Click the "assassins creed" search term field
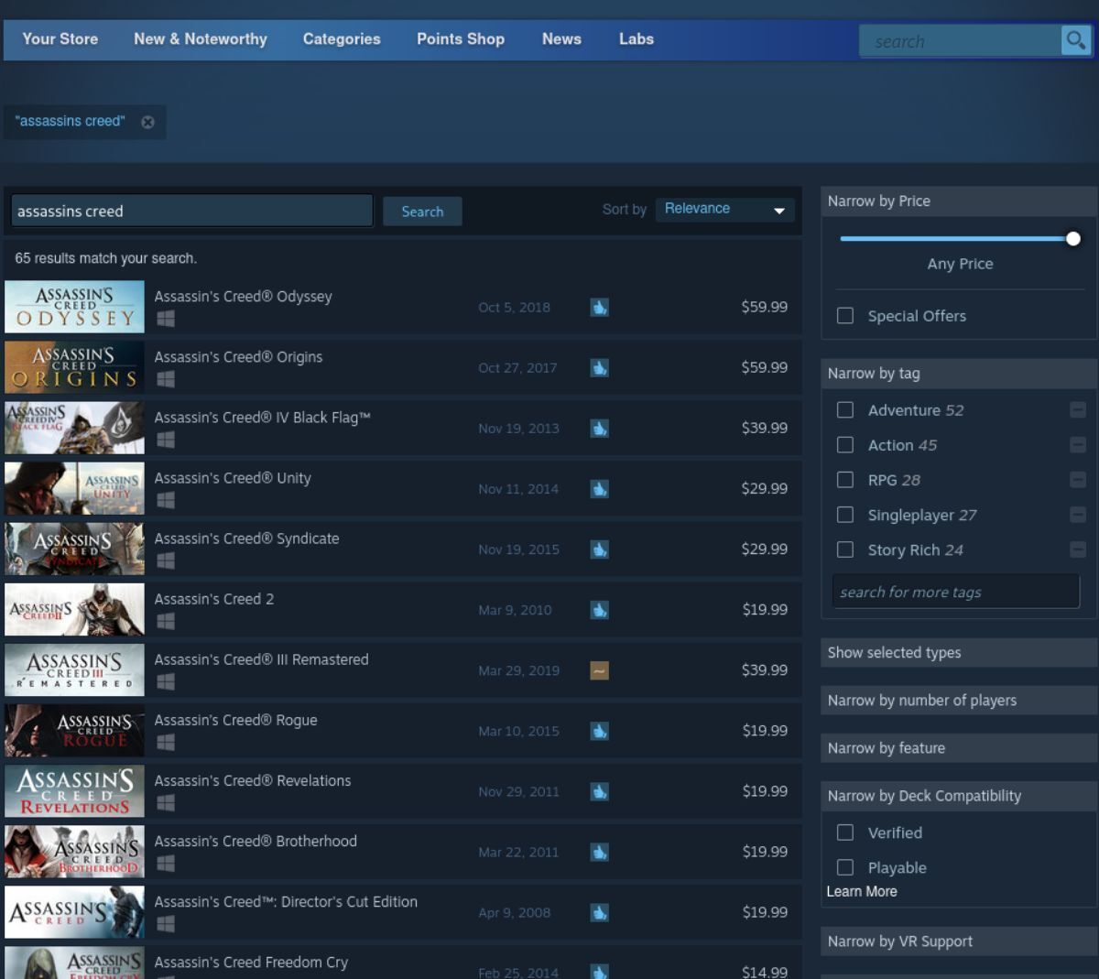Screen dimensions: 1099x979 (x=192, y=212)
